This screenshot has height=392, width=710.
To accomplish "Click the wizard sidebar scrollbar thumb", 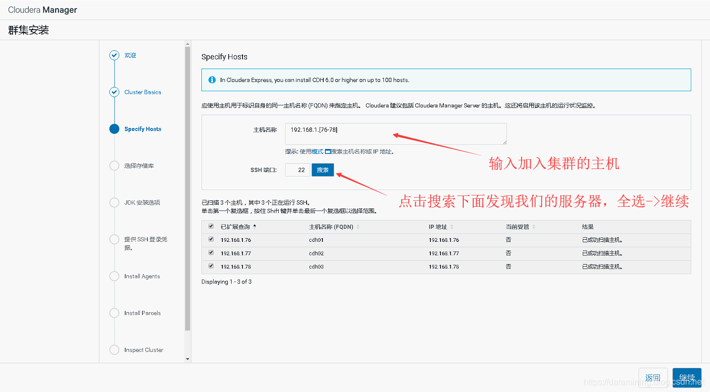I will click(x=187, y=189).
